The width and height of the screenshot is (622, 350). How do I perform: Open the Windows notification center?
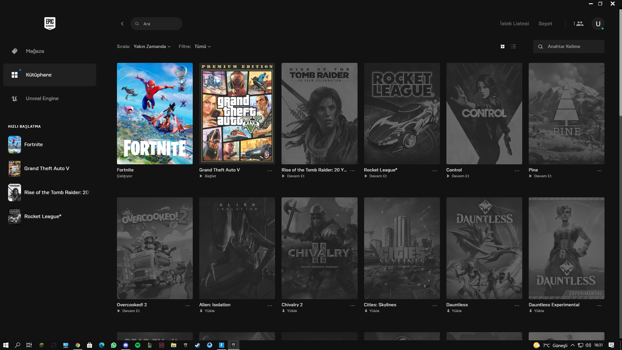click(611, 345)
